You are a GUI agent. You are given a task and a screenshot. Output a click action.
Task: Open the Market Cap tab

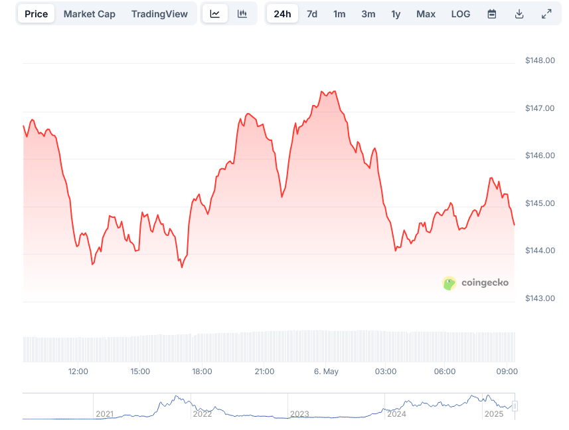click(89, 14)
